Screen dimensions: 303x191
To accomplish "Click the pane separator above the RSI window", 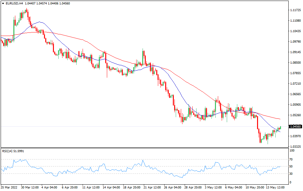I will (144, 148).
